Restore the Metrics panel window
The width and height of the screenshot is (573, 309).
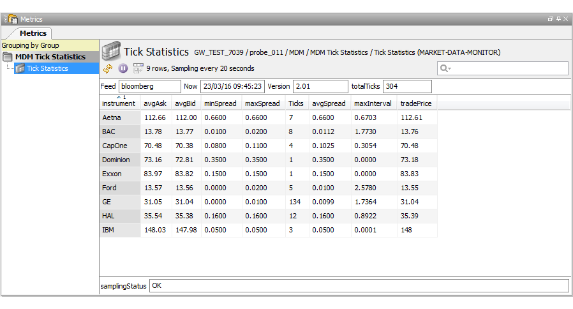550,19
